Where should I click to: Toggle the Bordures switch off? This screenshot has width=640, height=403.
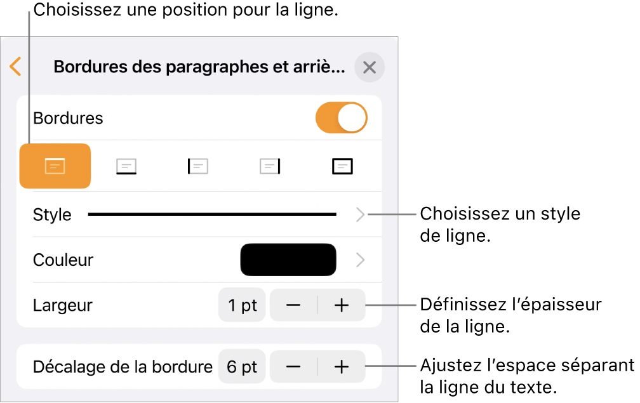click(342, 118)
